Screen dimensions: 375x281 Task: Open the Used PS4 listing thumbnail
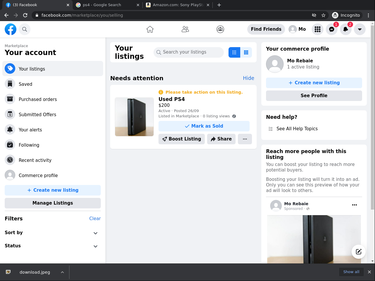[x=134, y=117]
